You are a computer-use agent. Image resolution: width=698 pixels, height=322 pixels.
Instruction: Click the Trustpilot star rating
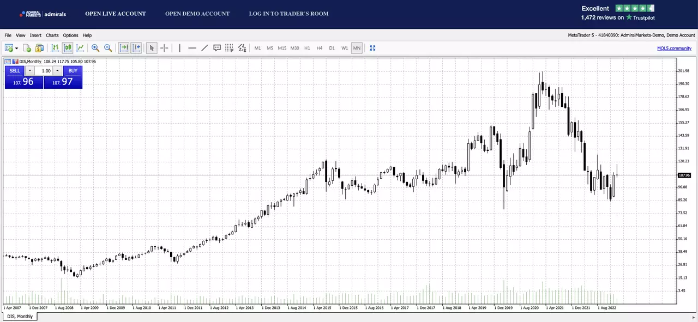click(x=635, y=8)
